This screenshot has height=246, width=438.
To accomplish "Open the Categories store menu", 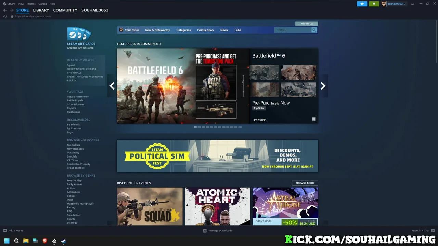I will pyautogui.click(x=183, y=30).
